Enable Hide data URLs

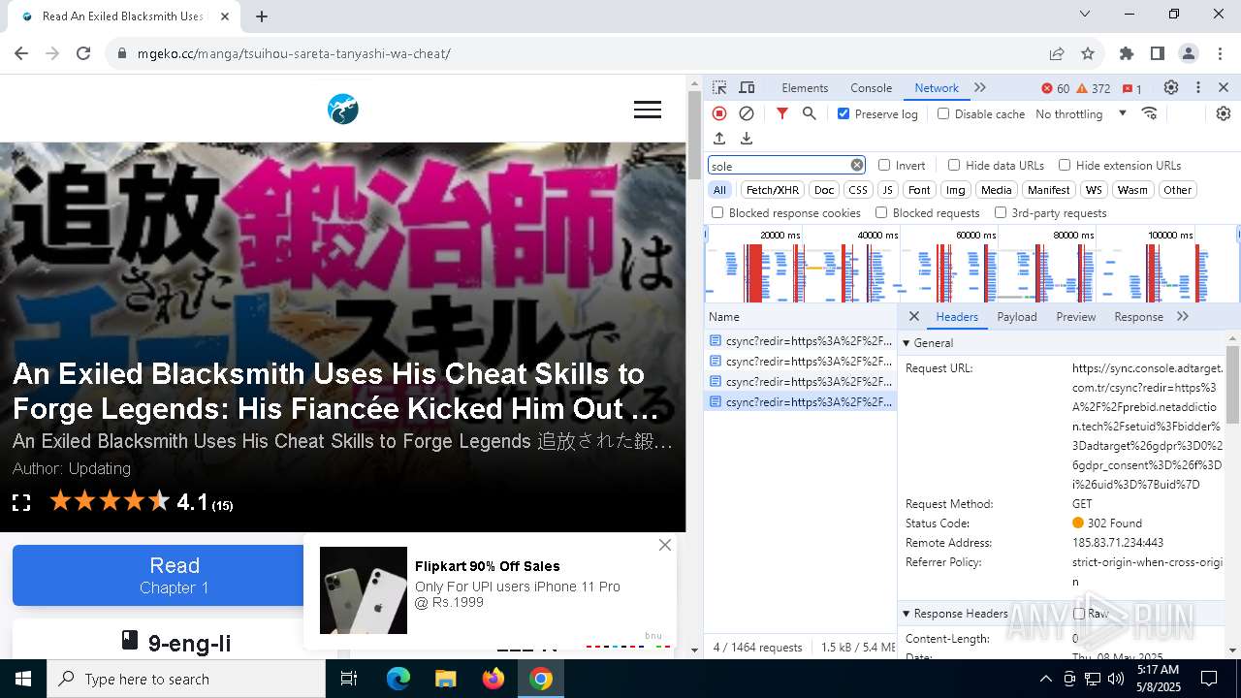point(954,165)
